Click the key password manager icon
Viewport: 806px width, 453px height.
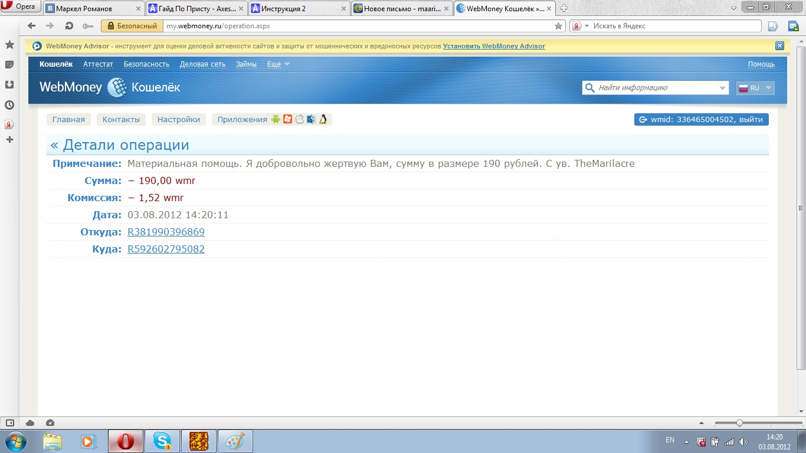click(x=88, y=26)
